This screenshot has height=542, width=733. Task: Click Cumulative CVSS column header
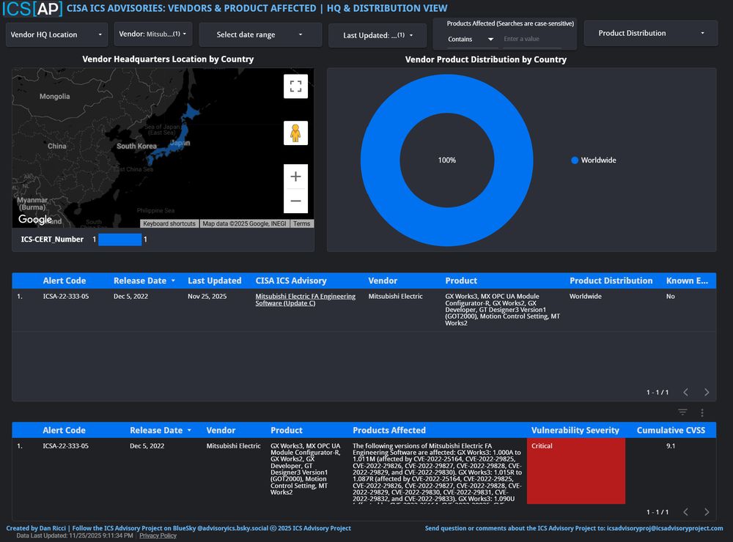pyautogui.click(x=671, y=431)
